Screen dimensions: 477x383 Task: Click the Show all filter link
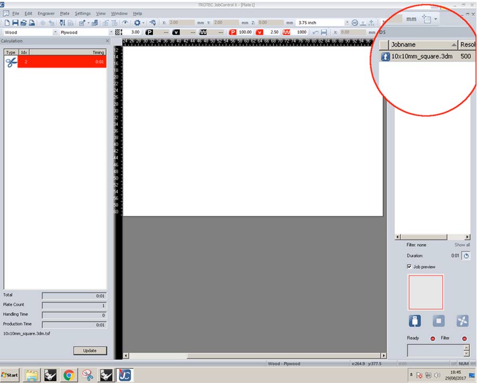click(x=462, y=245)
